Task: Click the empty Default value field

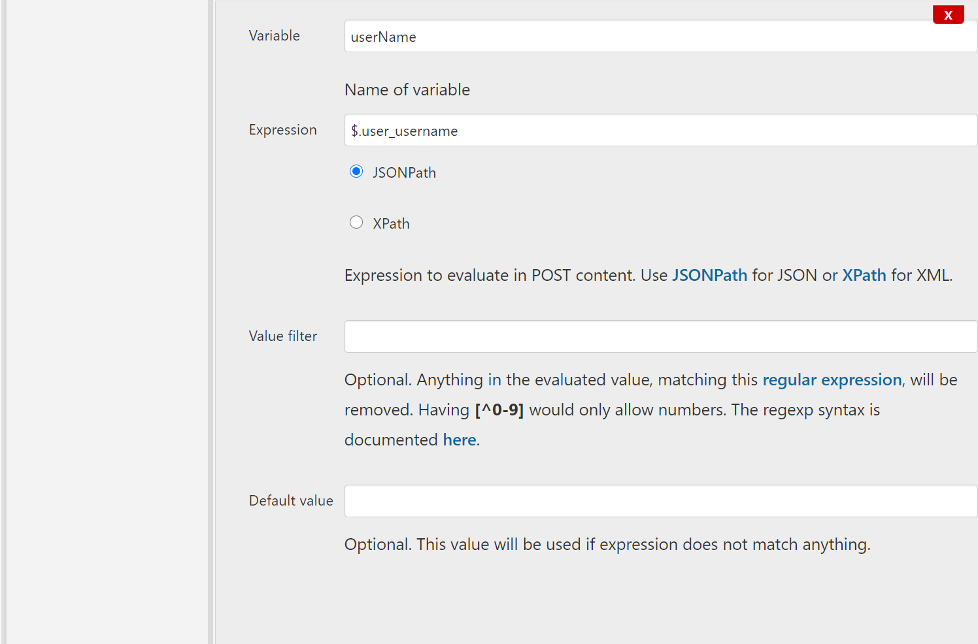Action: click(x=661, y=501)
